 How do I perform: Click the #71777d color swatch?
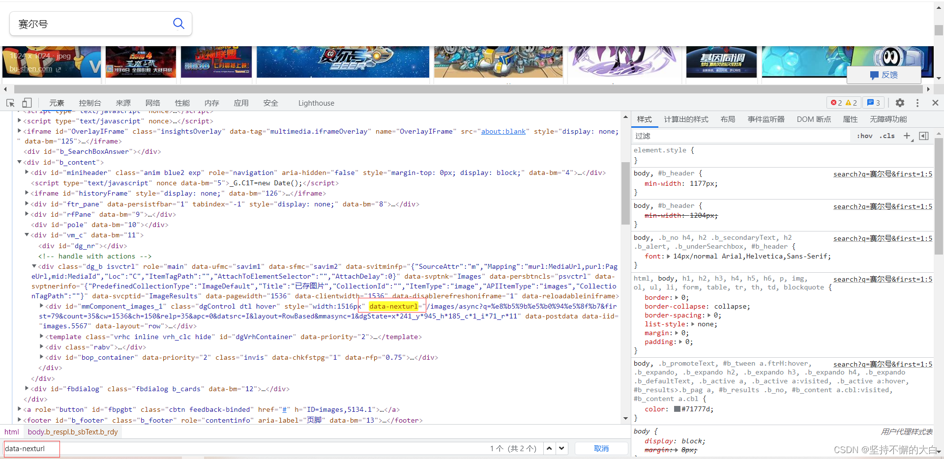(677, 409)
